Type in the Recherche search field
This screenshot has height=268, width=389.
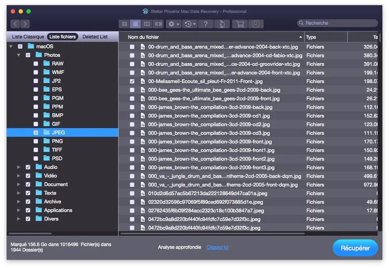[x=337, y=23]
